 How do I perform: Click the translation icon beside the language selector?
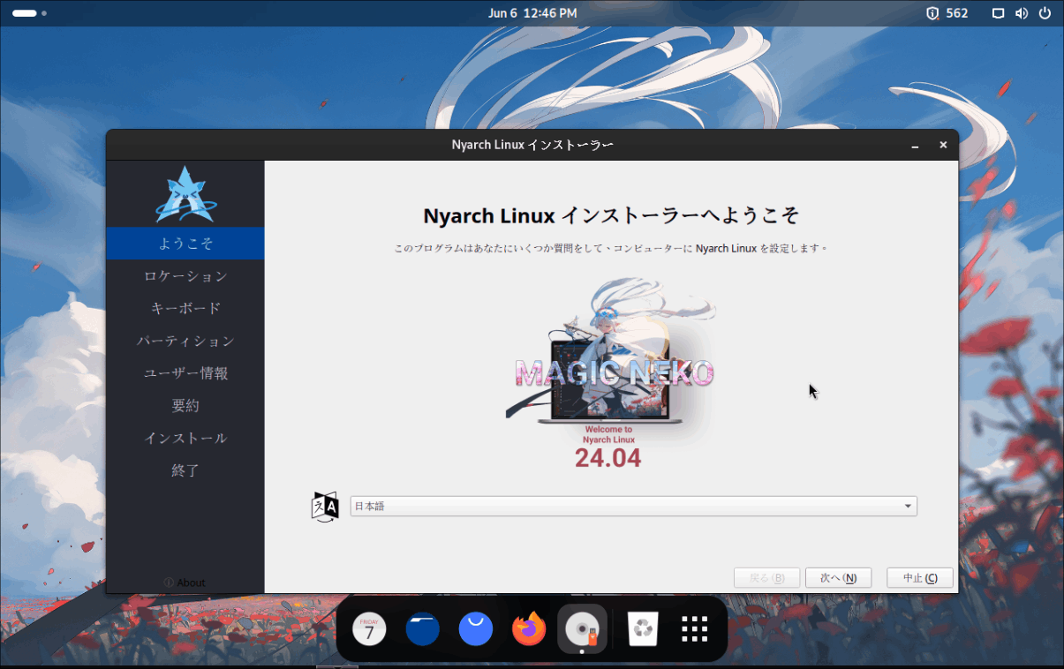325,506
